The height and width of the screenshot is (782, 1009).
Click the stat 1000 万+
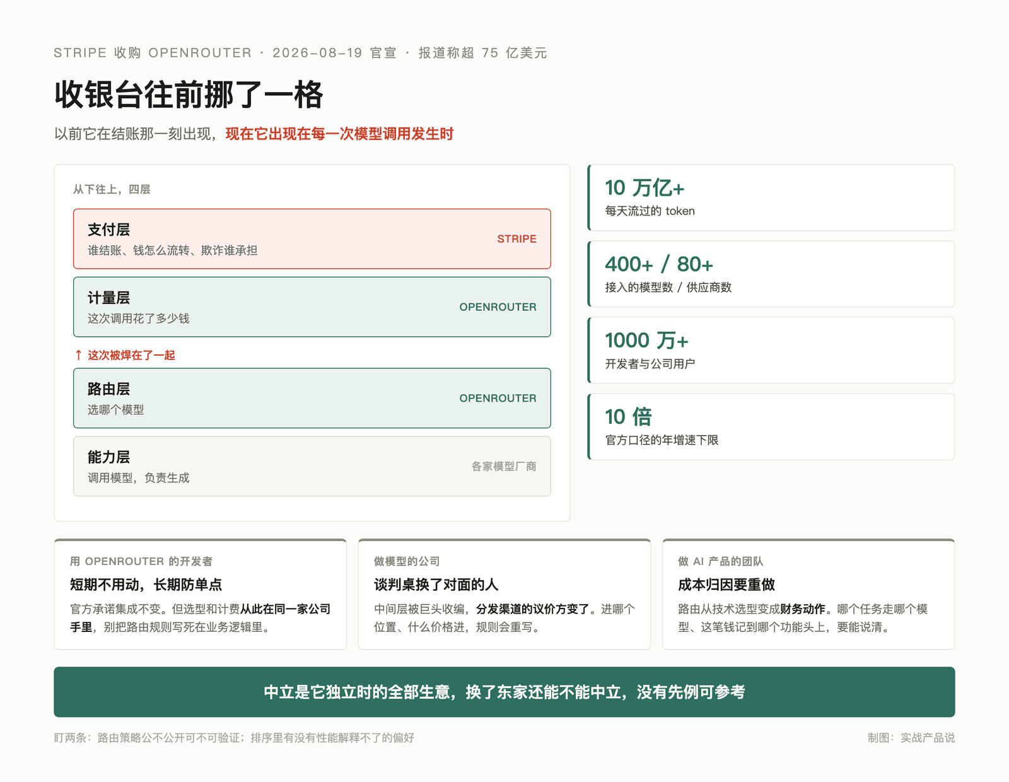[646, 341]
